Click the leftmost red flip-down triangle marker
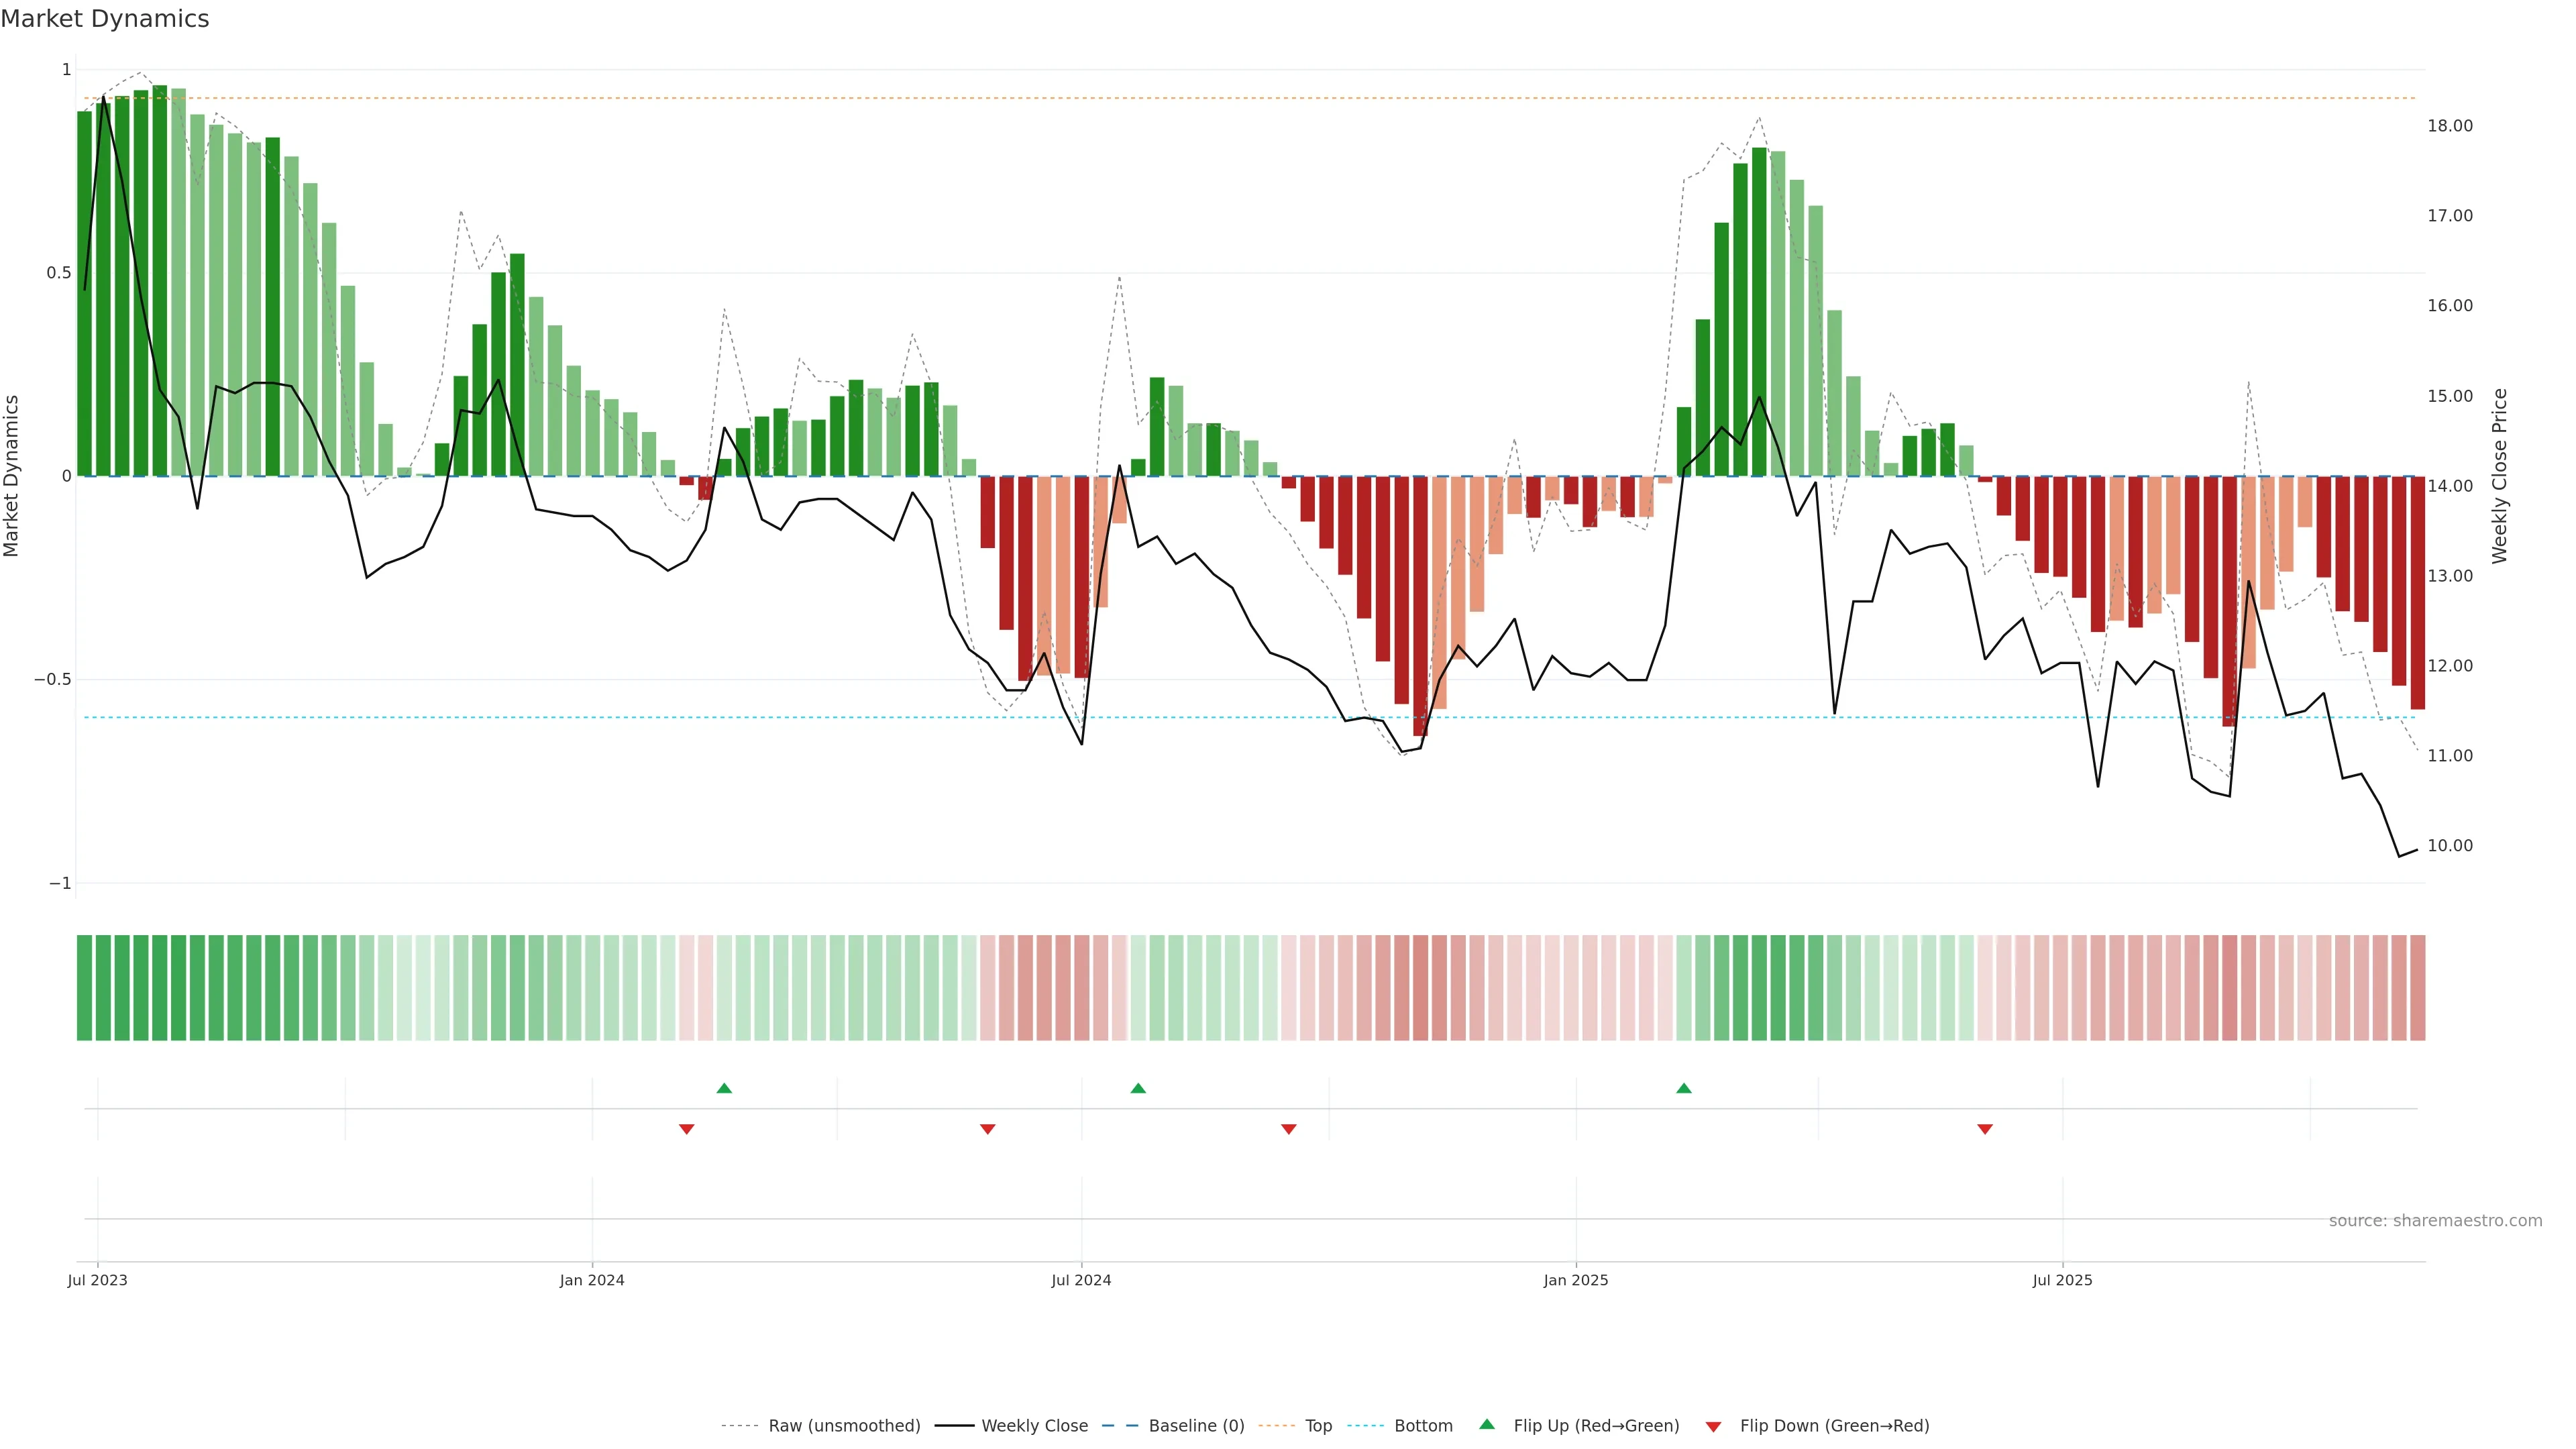 pyautogui.click(x=686, y=1129)
